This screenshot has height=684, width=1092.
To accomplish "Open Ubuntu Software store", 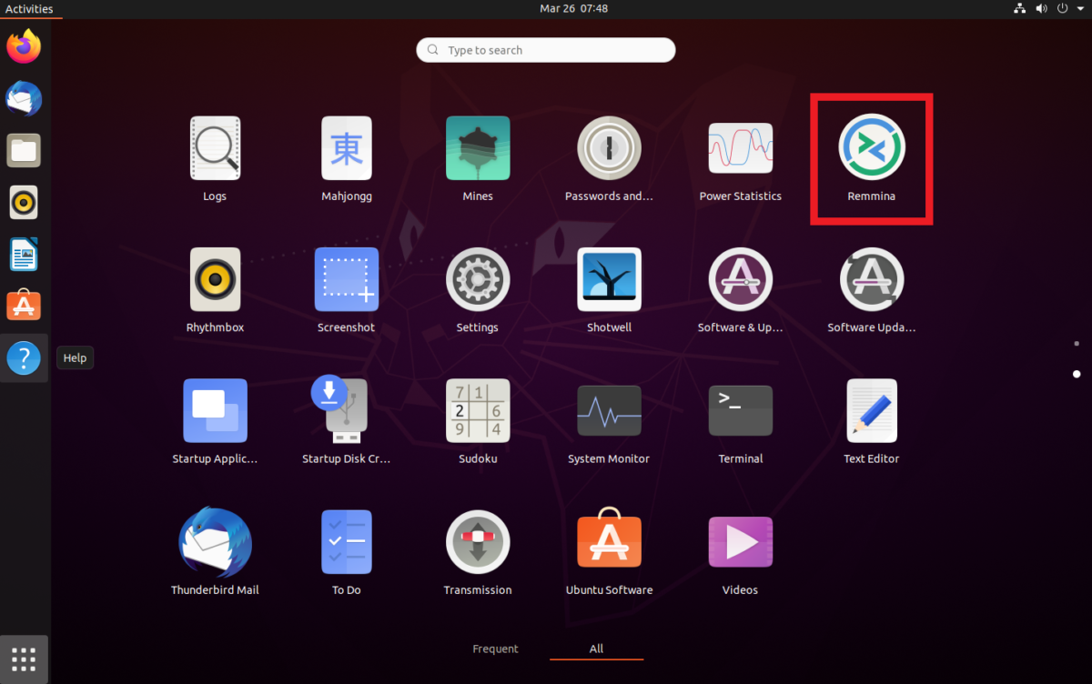I will point(609,541).
